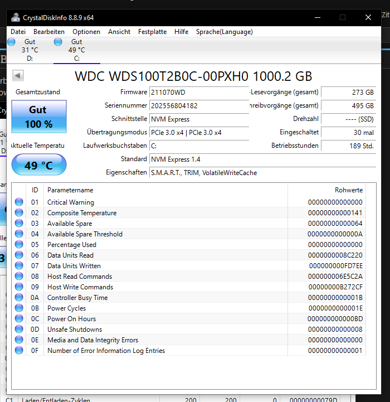Image resolution: width=390 pixels, height=402 pixels.
Task: Open the Hilfe menu
Action: point(181,32)
